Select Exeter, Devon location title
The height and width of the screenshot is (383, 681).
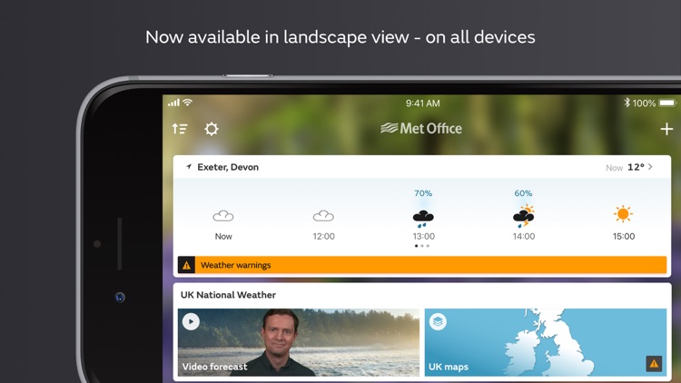228,167
